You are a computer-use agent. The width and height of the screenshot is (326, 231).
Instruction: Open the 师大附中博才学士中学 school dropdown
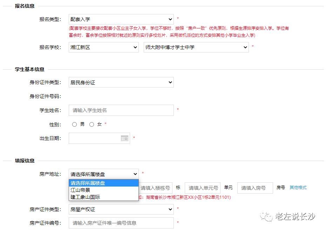(x=196, y=47)
